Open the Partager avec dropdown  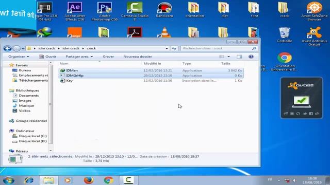tap(79, 57)
